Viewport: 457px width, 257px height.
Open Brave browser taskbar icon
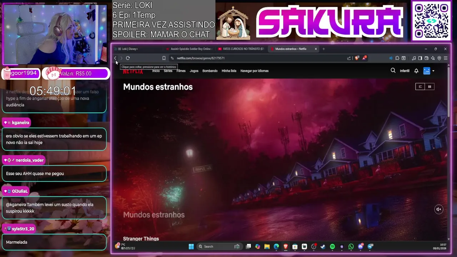pos(286,246)
